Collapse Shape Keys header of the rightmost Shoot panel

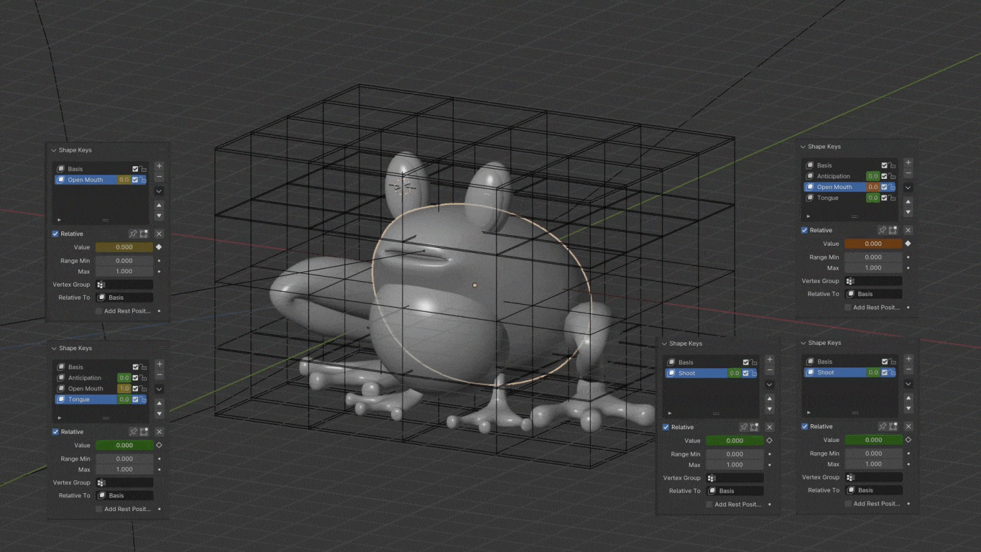[x=803, y=343]
